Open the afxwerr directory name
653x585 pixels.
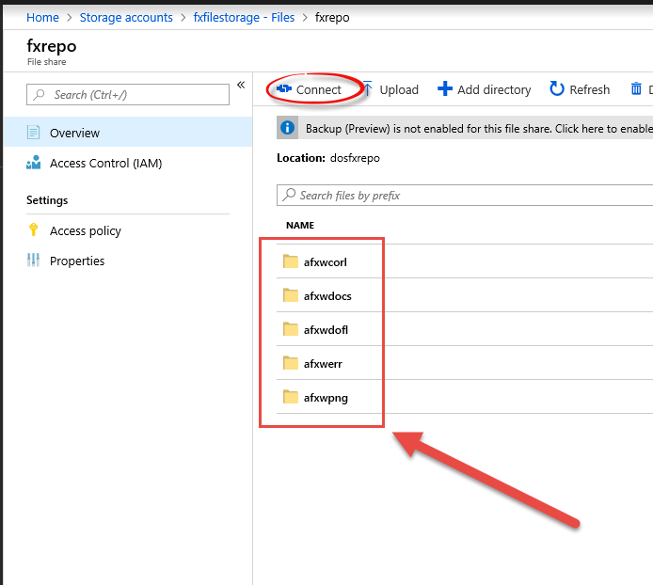[x=323, y=364]
